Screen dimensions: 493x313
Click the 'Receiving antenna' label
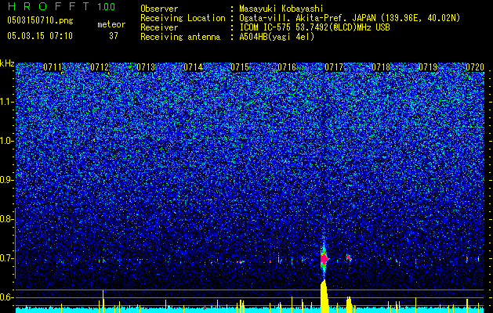click(x=180, y=37)
